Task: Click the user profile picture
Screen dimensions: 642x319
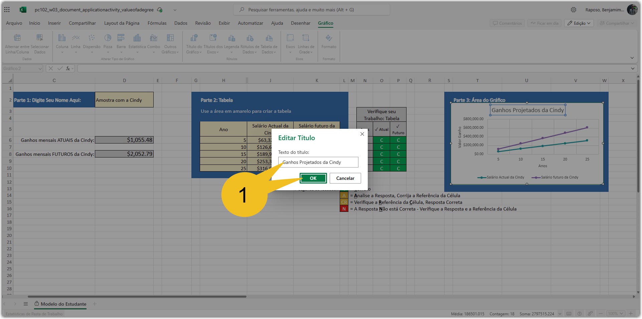Action: pos(632,10)
